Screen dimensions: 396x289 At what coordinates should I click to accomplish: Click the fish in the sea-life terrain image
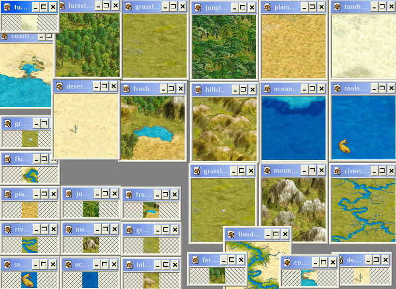click(x=343, y=145)
